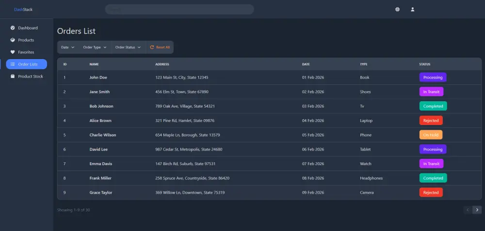Click the Orders List page heading
Image resolution: width=485 pixels, height=231 pixels.
pyautogui.click(x=77, y=31)
